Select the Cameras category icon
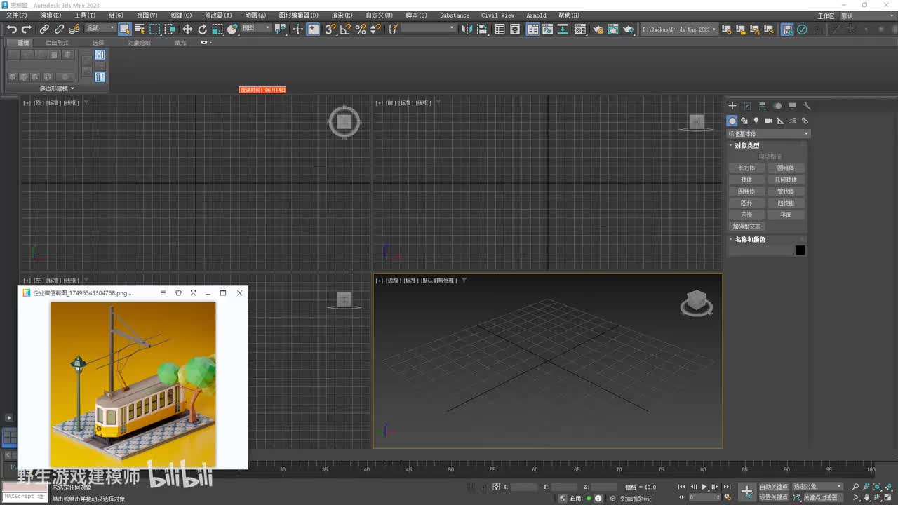The width and height of the screenshot is (898, 505). (768, 121)
